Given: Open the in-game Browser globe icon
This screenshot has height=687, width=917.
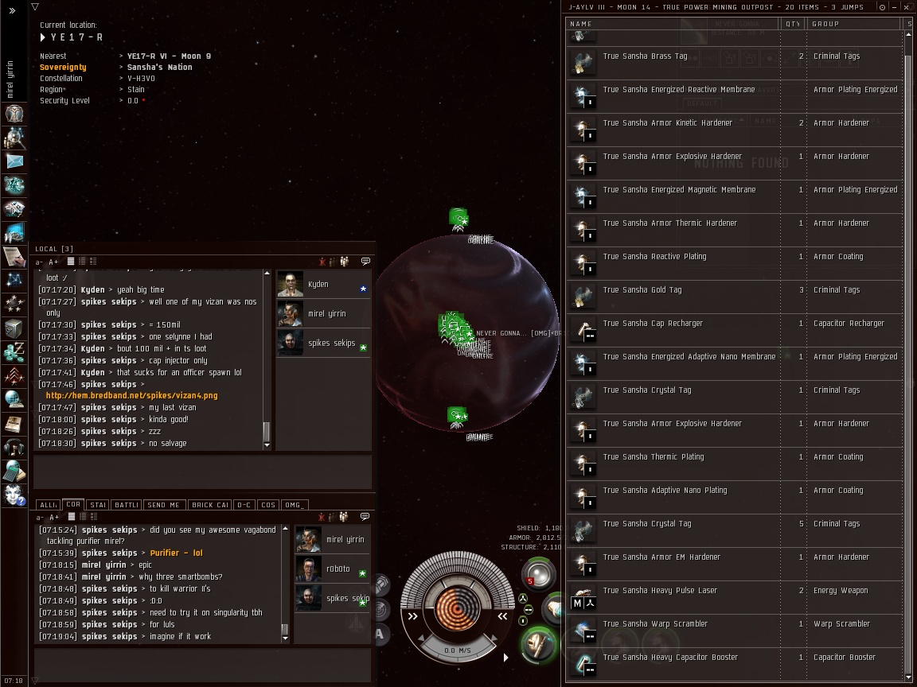Looking at the screenshot, I should (x=14, y=400).
